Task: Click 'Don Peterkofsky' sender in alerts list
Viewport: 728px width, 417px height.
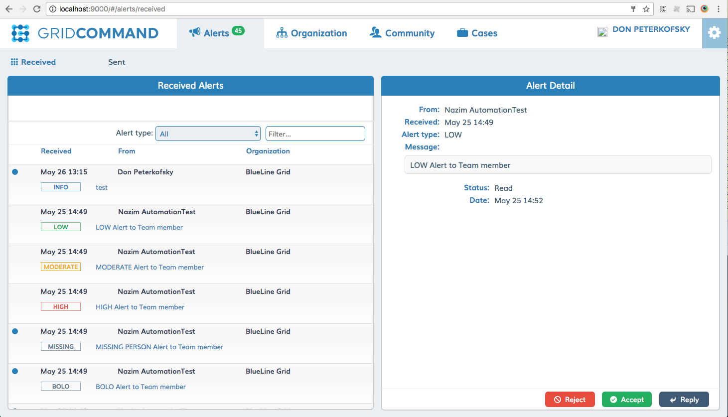Action: pos(146,172)
